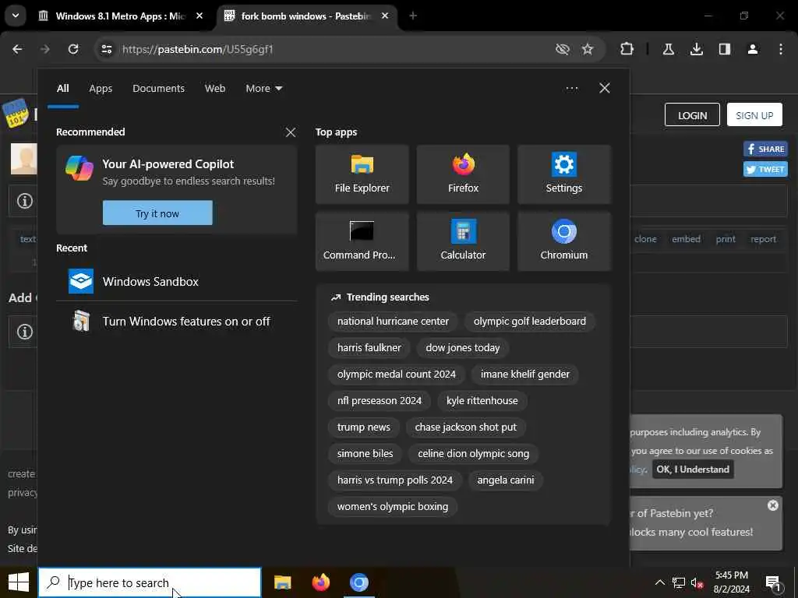Open a new browser tab
The height and width of the screenshot is (598, 798).
click(x=413, y=16)
